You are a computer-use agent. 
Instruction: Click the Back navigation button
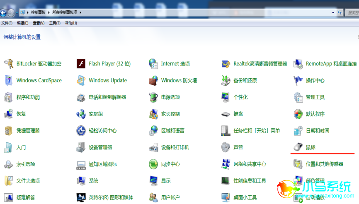[3, 12]
